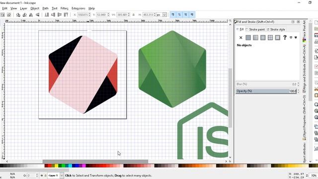Iconify the Fill and Stroke dialog
318x179 pixels.
(x=293, y=22)
